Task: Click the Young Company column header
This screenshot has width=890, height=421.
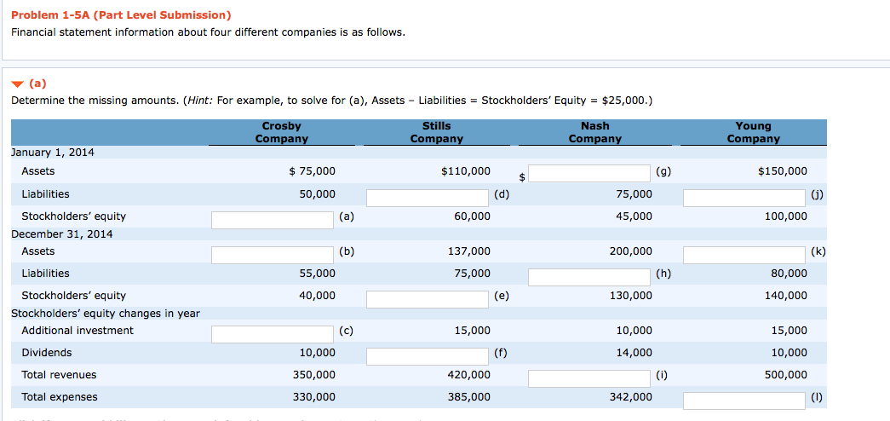Action: point(753,132)
